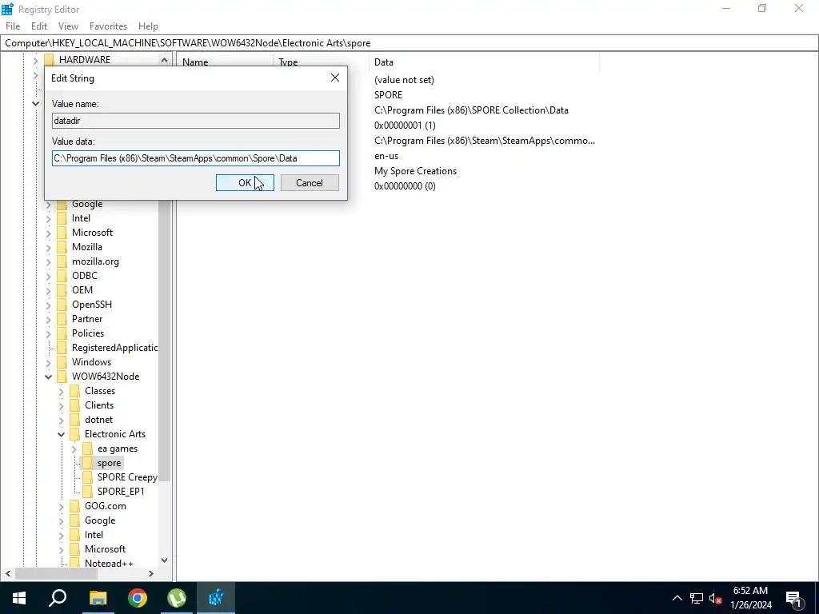Click Registry Editor taskbar icon

216,598
